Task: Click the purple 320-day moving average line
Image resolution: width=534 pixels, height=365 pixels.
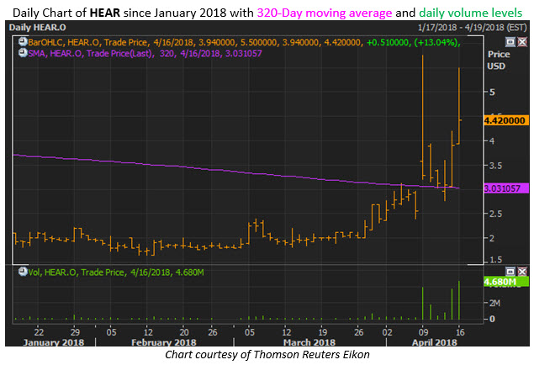Action: (x=238, y=172)
